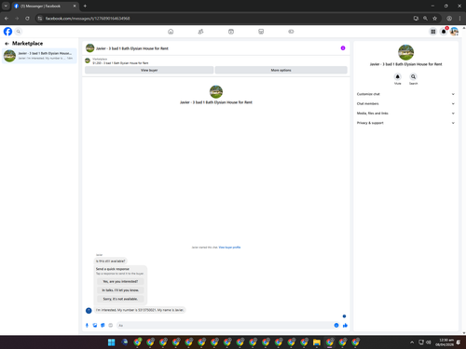Screen dimensions: 466x349
Task: Expand the Chat members section
Action: pos(405,103)
